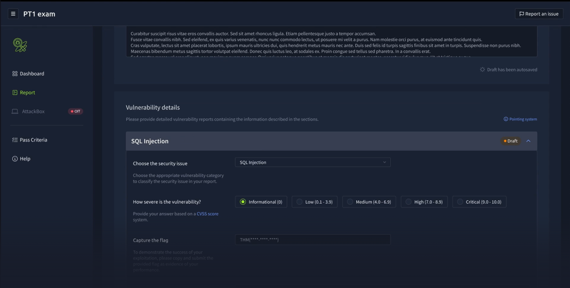Click the Pass Criteria checklist icon
The image size is (570, 288).
coord(15,140)
